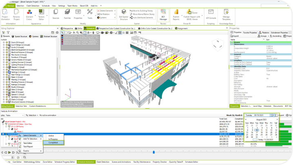
Task: Open the Element Colors tool
Action: (29, 15)
